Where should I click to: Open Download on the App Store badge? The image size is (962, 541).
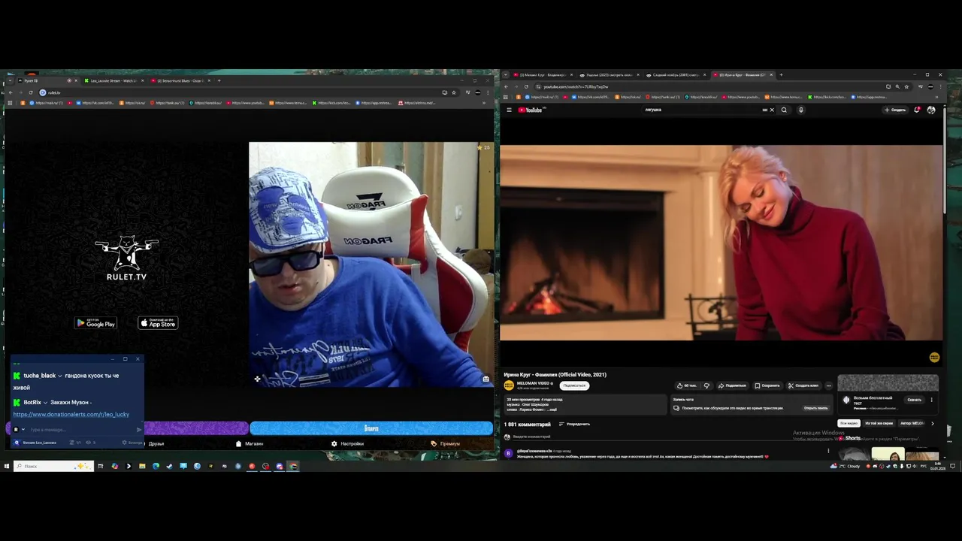158,323
